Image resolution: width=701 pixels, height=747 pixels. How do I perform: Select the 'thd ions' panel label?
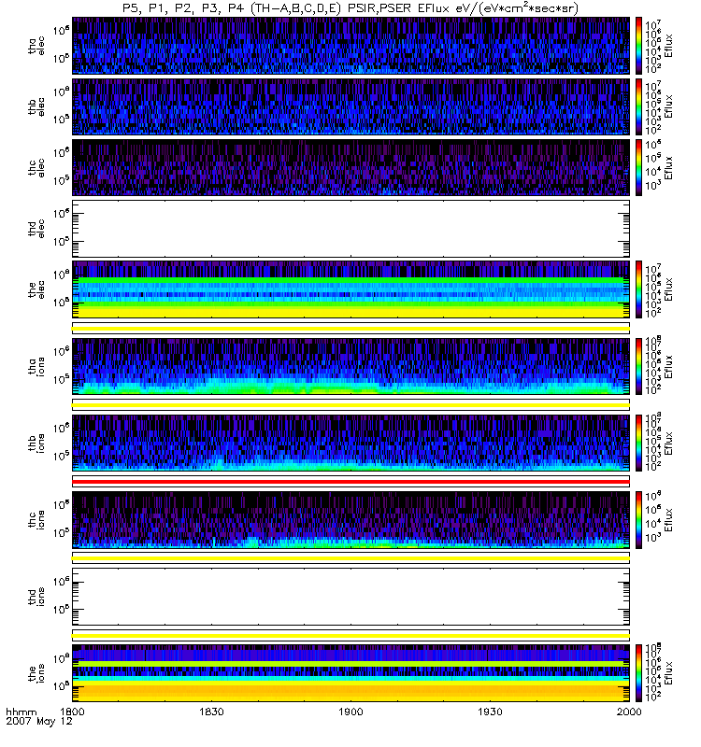(36, 597)
